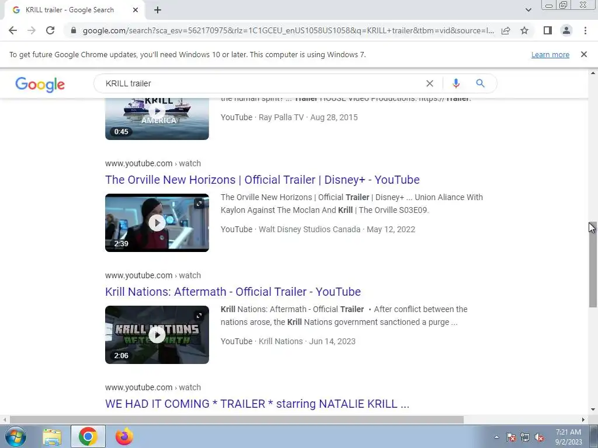The image size is (598, 448).
Task: Open the Chrome three-dot menu
Action: tap(585, 30)
